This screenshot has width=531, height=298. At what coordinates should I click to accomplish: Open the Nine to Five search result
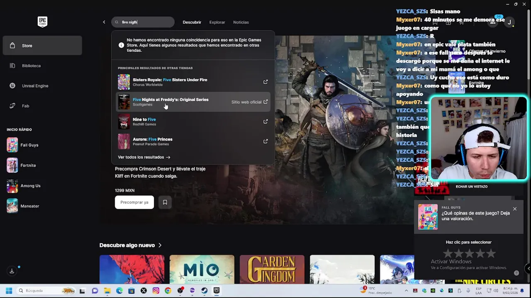(x=193, y=122)
